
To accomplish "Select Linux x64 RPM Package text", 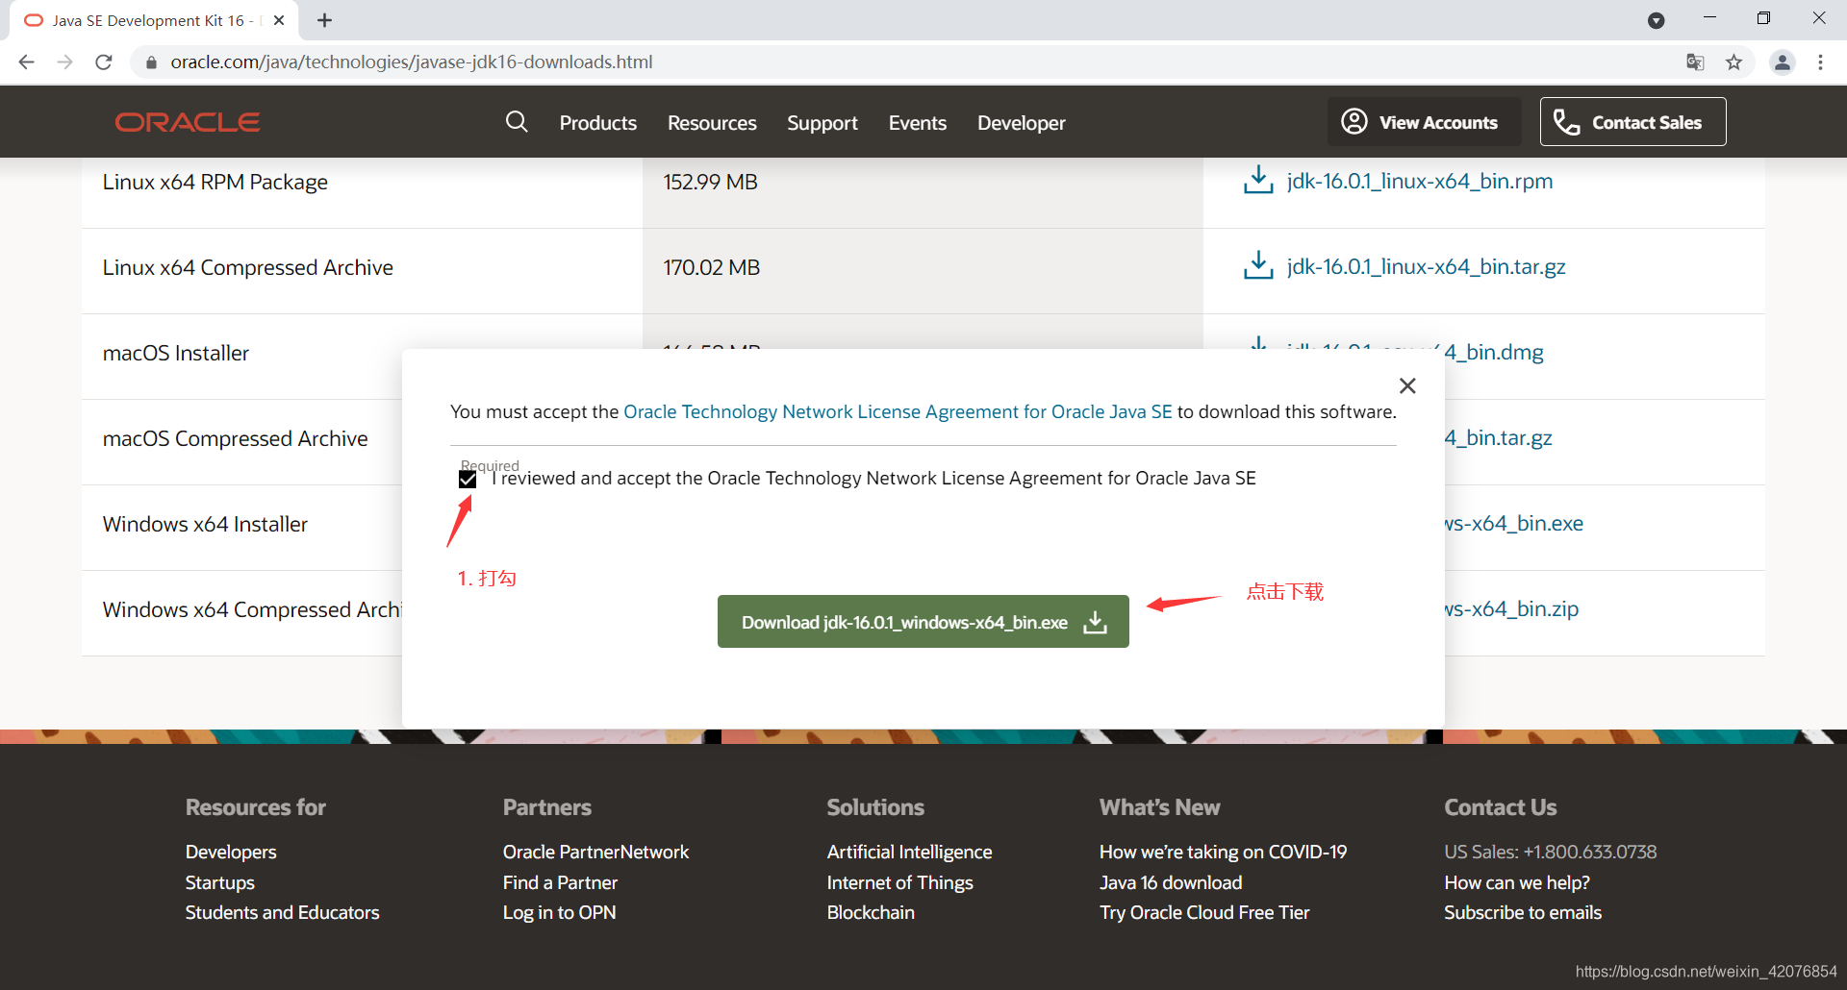I will click(x=215, y=182).
